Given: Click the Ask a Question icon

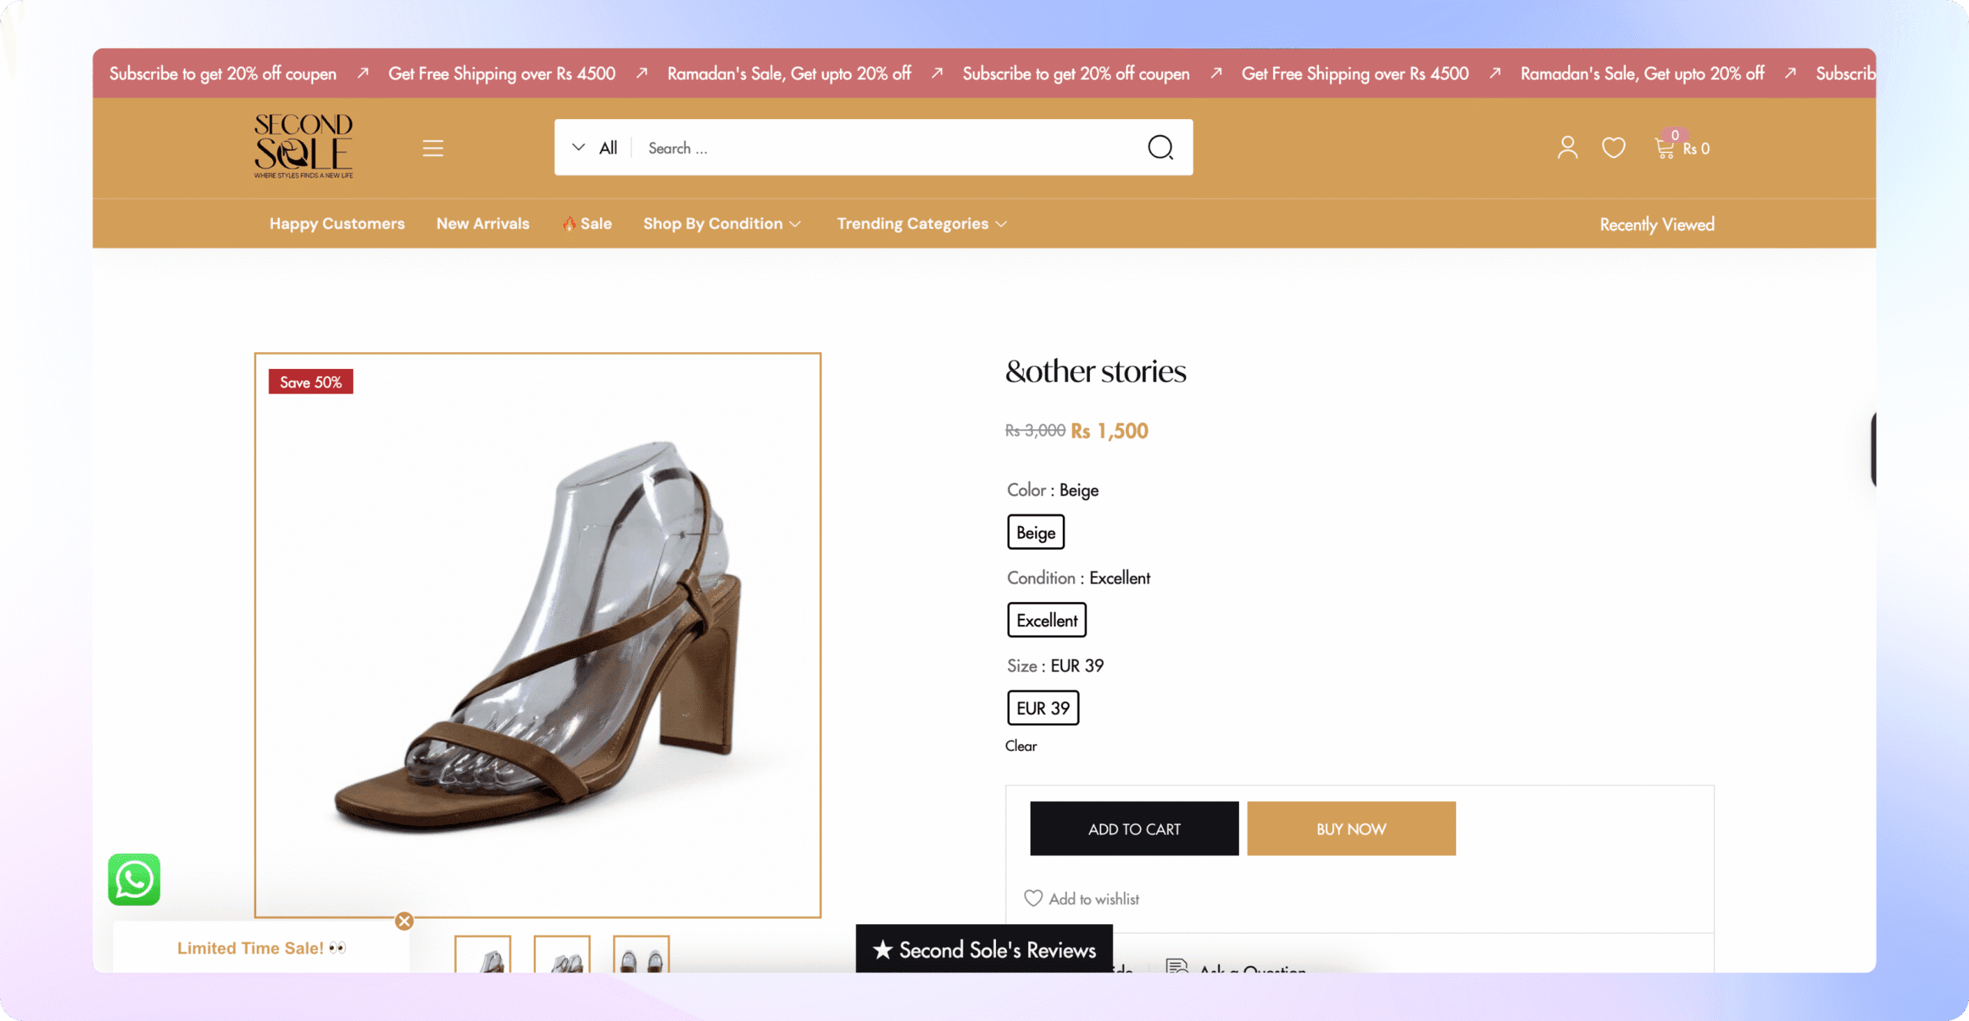Looking at the screenshot, I should coord(1177,966).
